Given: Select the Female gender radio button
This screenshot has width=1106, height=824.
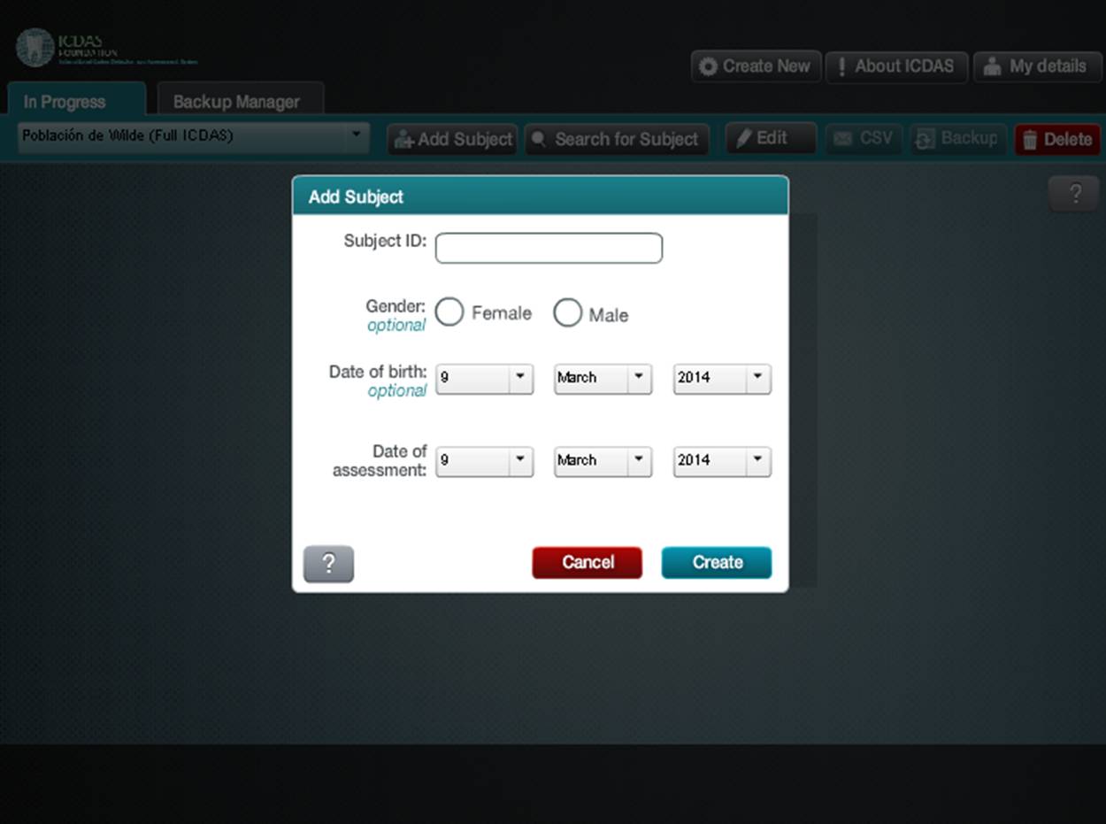Looking at the screenshot, I should 449,312.
